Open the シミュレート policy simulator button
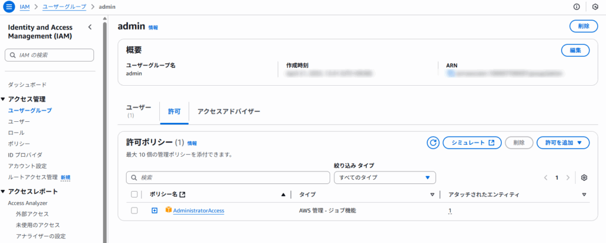This screenshot has width=606, height=243. tap(472, 142)
